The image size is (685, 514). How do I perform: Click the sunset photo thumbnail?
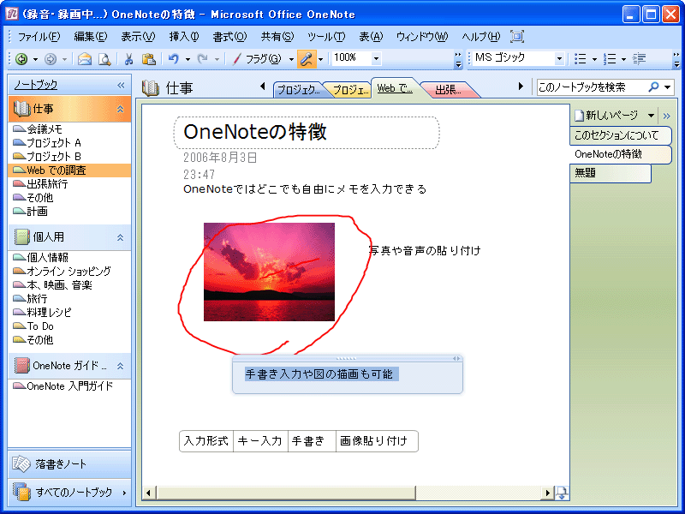(269, 272)
